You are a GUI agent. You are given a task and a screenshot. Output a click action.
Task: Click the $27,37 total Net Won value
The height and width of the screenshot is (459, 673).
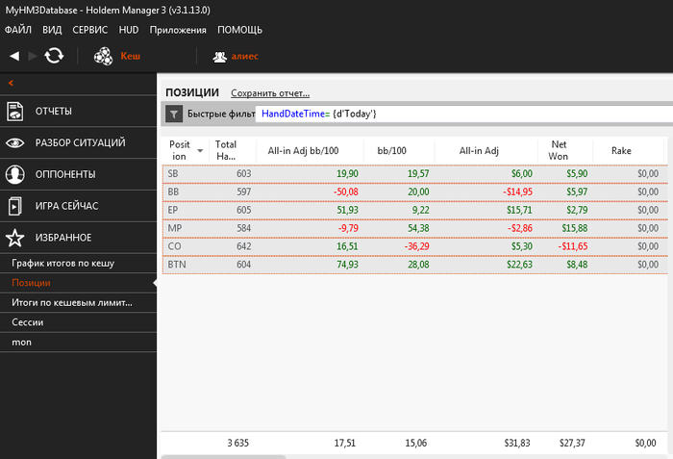click(x=572, y=443)
